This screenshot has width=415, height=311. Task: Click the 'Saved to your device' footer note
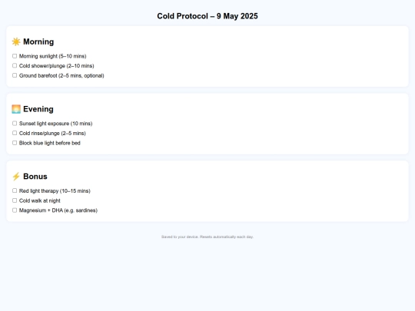click(207, 237)
